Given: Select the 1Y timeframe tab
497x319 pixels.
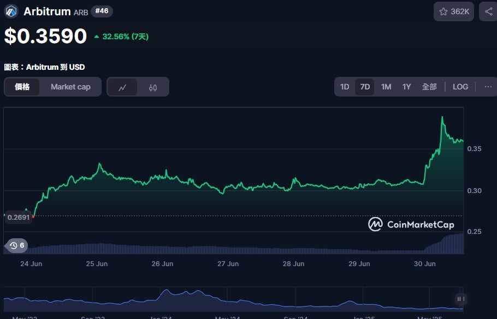Looking at the screenshot, I should (406, 87).
